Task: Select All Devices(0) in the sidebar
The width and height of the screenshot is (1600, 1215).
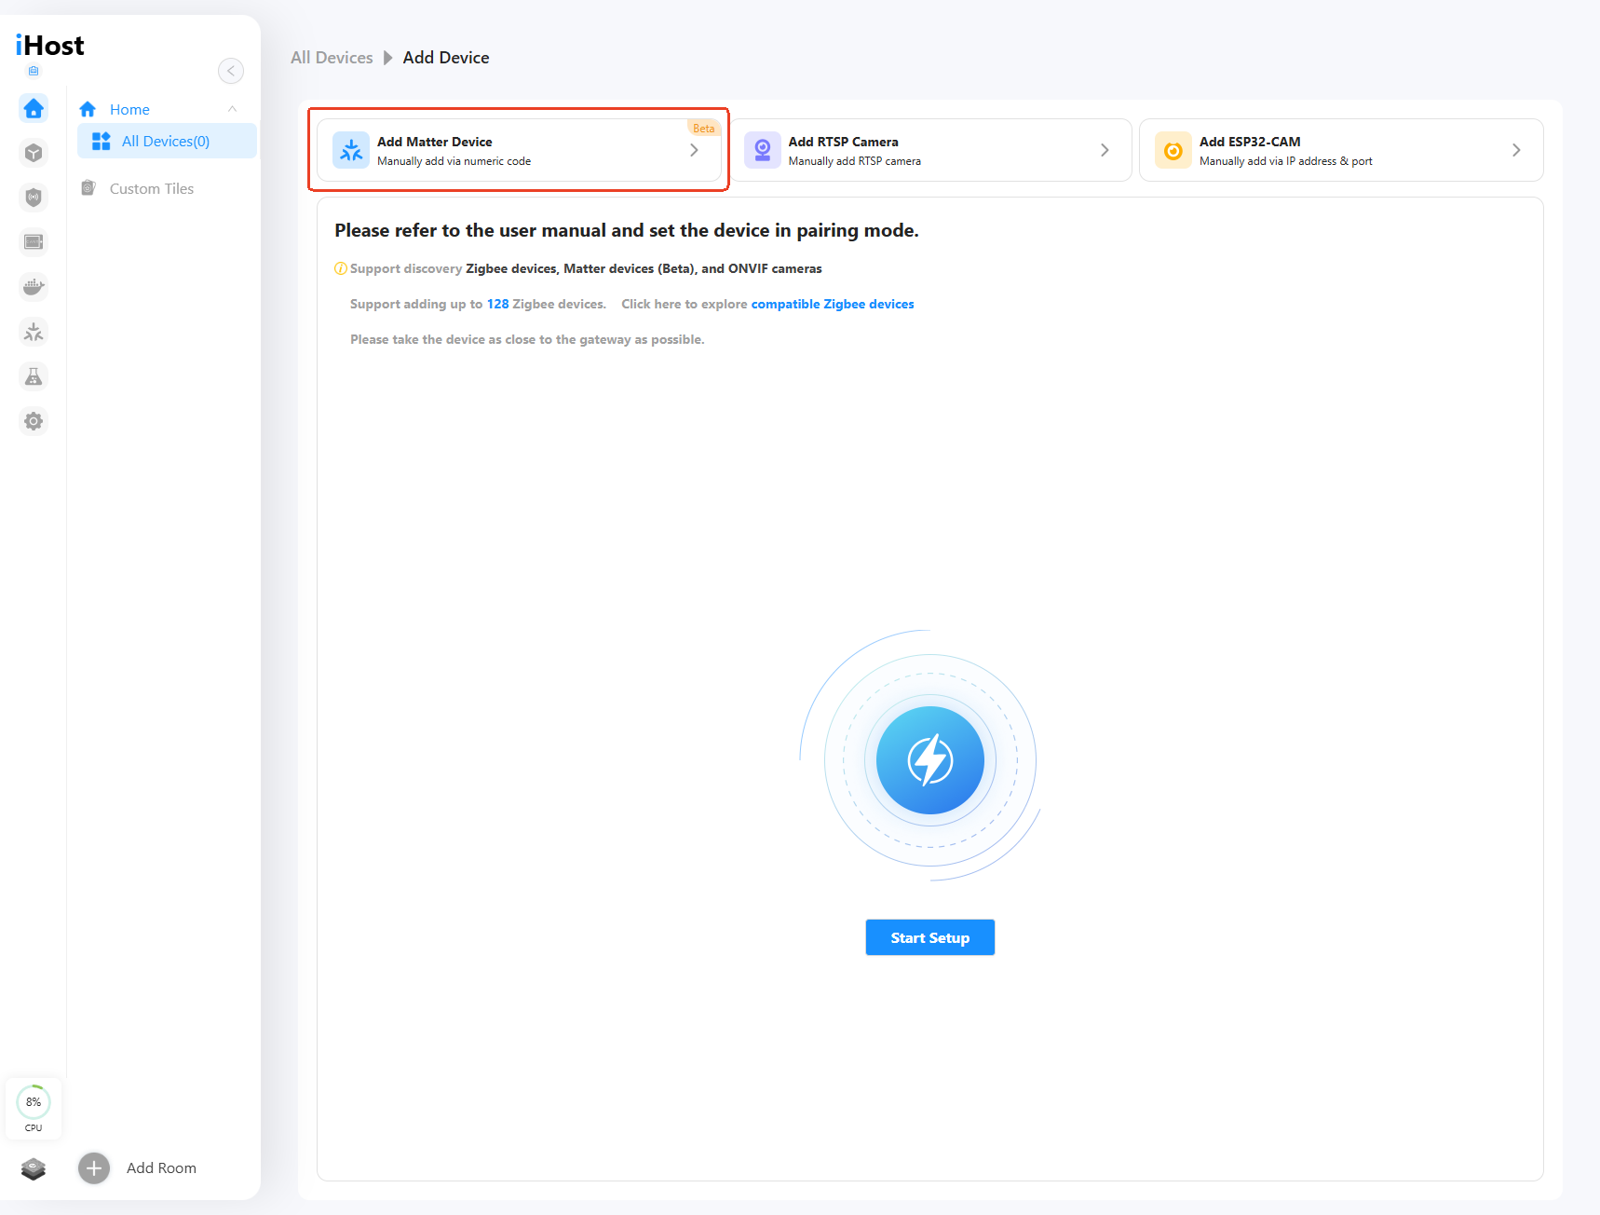Action: coord(167,141)
